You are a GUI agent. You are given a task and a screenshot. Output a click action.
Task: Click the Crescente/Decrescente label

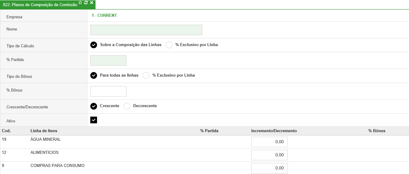[x=27, y=107]
